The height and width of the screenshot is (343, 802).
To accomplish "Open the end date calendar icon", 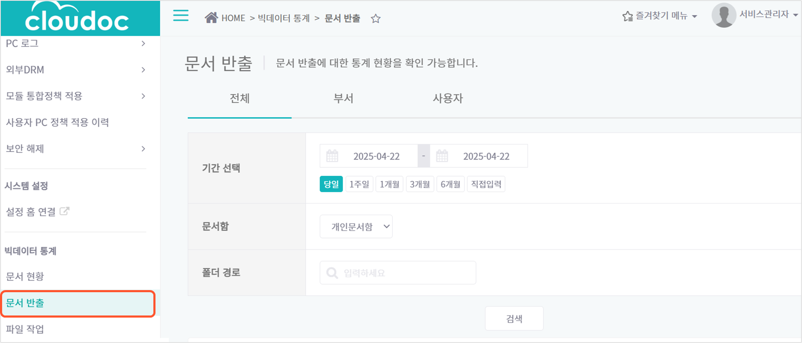I will [442, 156].
